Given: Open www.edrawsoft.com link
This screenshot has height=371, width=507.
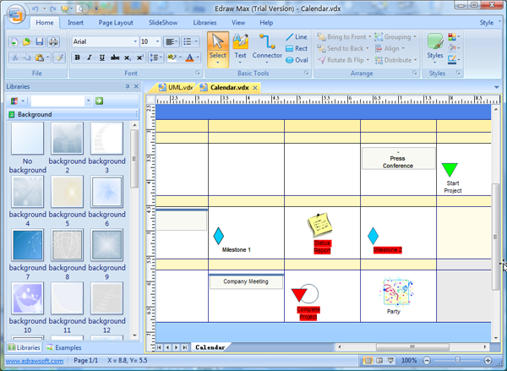Looking at the screenshot, I should pyautogui.click(x=35, y=361).
